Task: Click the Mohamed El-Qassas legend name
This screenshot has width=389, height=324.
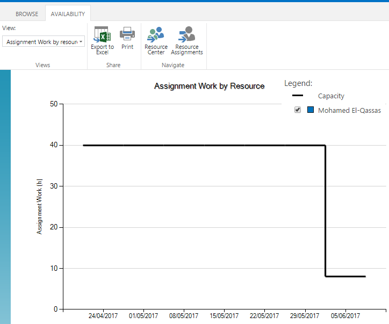Action: [349, 110]
